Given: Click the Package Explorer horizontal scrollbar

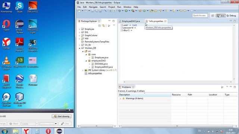Looking at the screenshot, I should point(97,126).
